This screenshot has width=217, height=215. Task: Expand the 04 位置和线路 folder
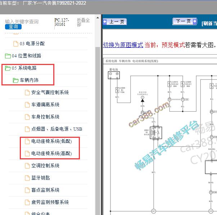tap(26, 56)
